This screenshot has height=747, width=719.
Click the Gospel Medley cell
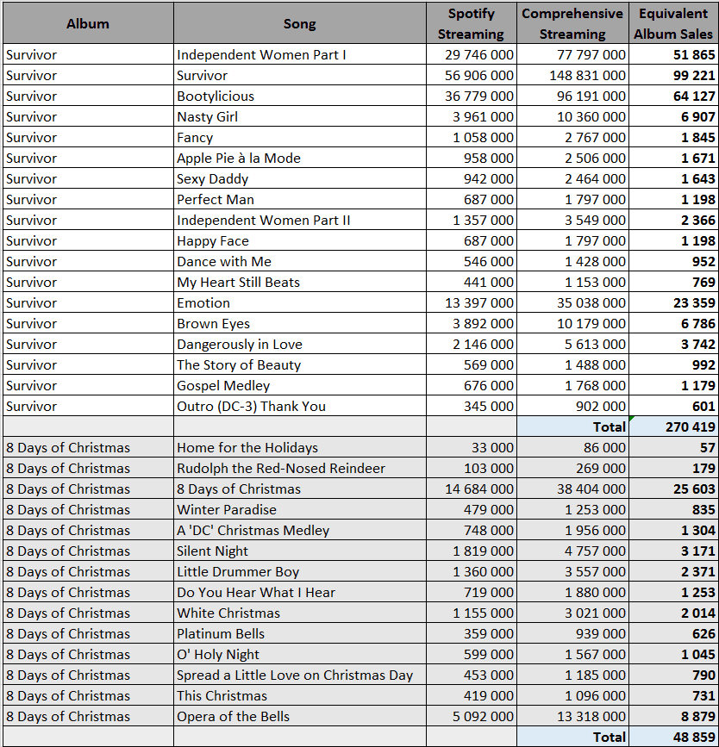[x=300, y=385]
